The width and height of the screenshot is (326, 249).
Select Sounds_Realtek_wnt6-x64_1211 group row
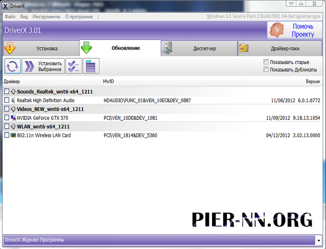[x=162, y=92]
